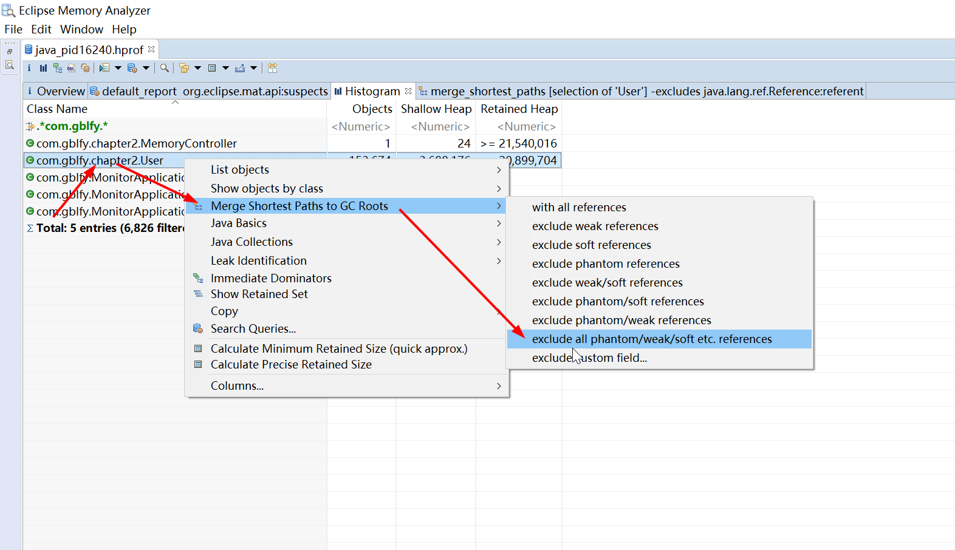
Task: Create a histogram from the toolbar
Action: 43,68
